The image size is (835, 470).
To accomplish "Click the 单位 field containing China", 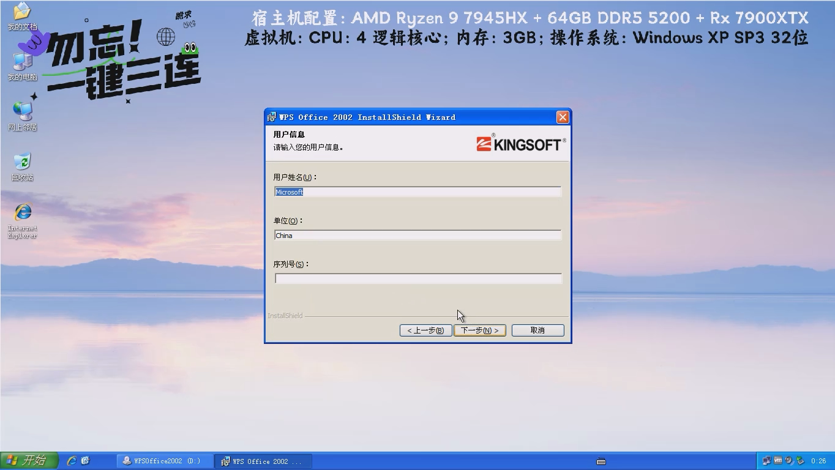I will pos(417,236).
